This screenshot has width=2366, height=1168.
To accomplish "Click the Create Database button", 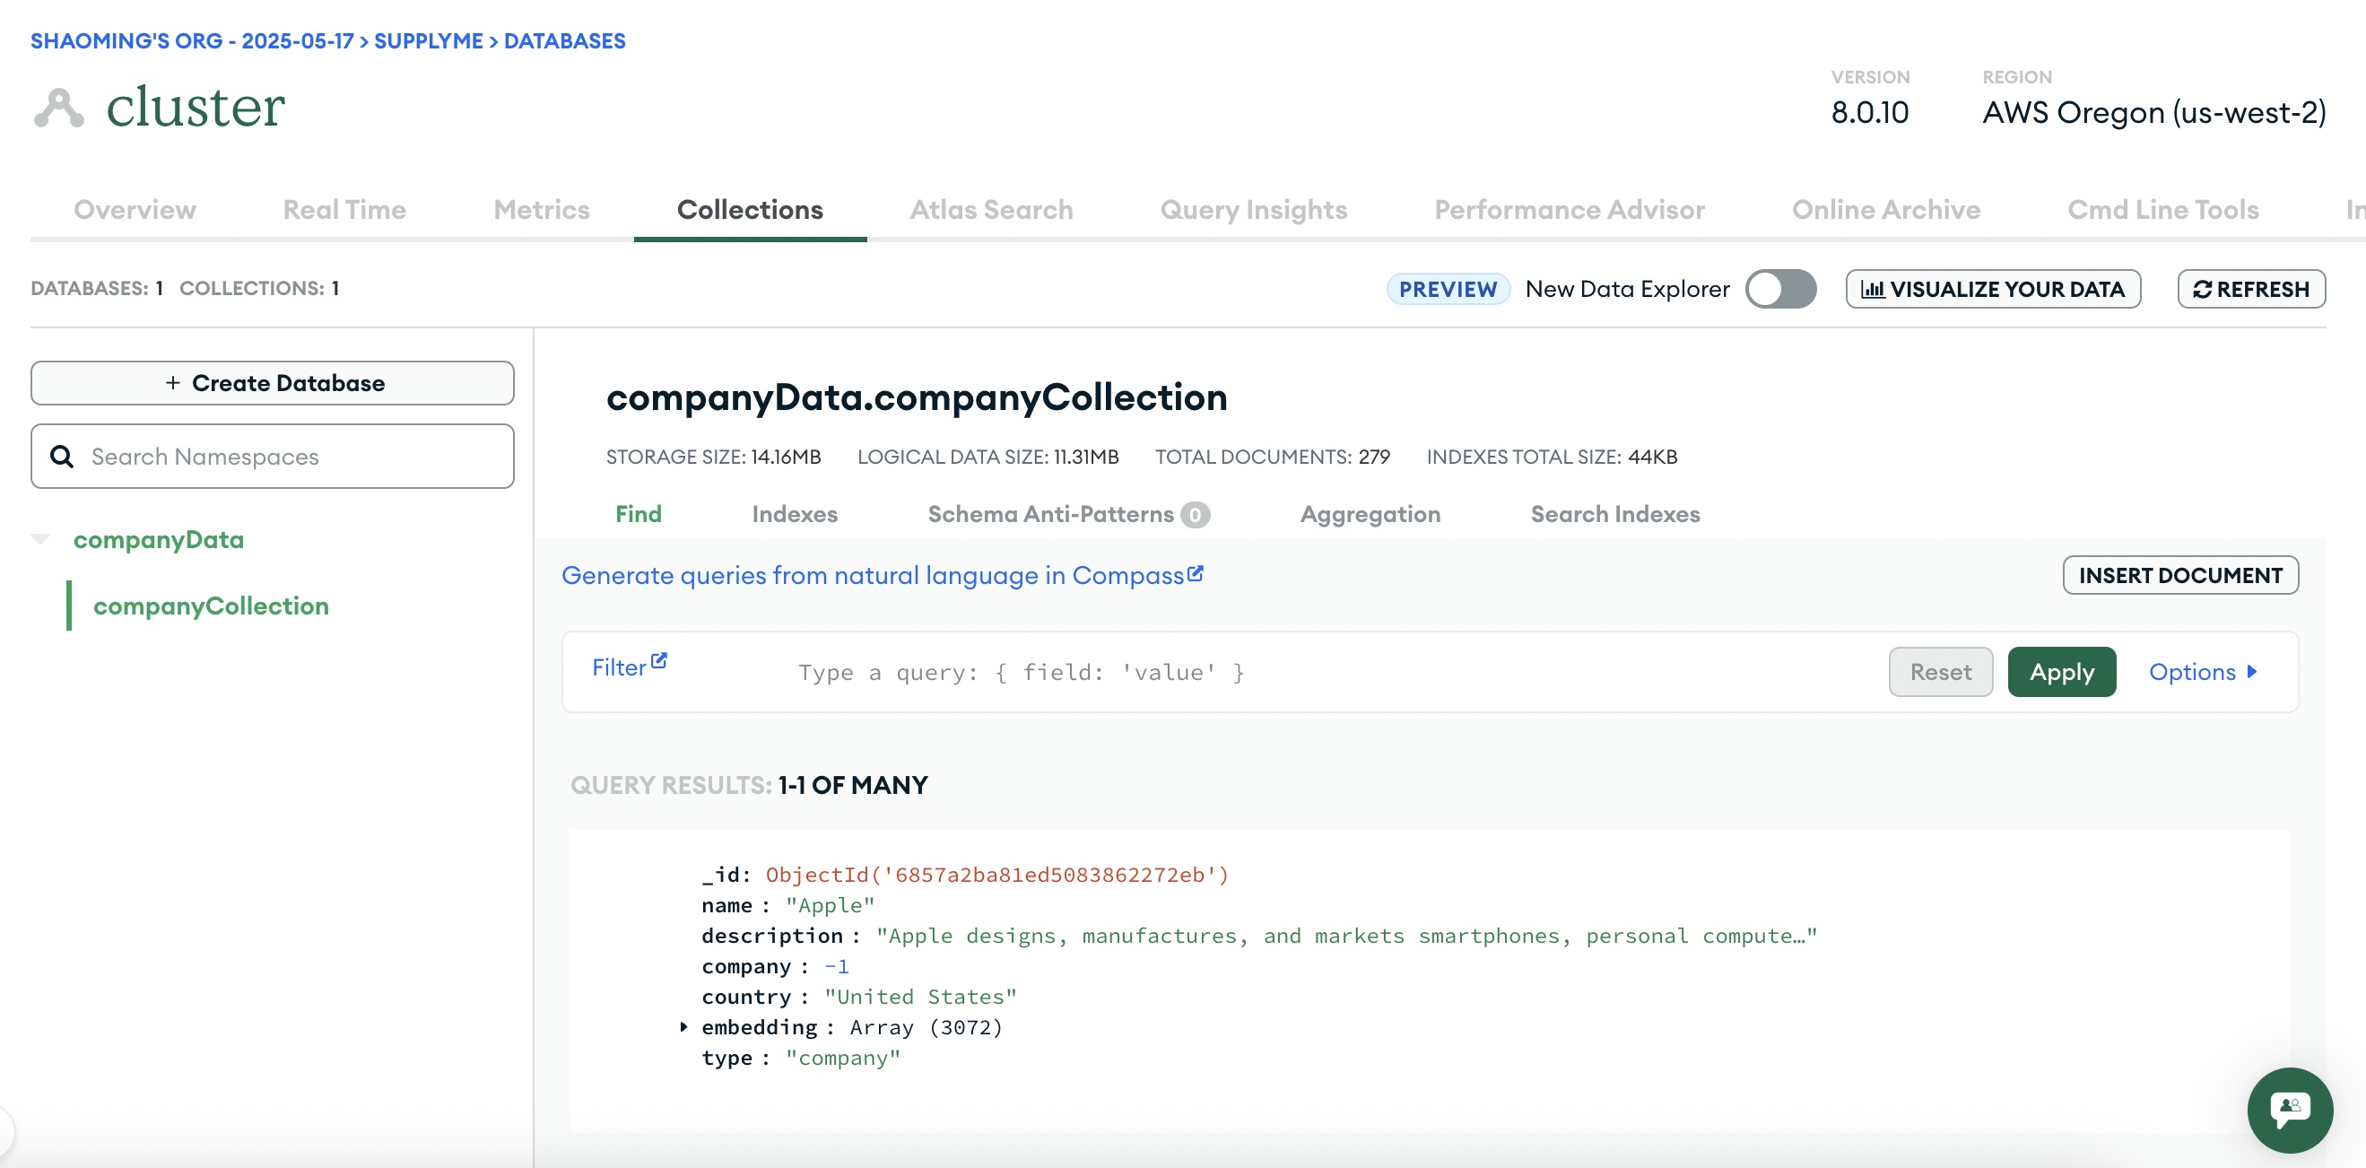I will click(x=272, y=382).
